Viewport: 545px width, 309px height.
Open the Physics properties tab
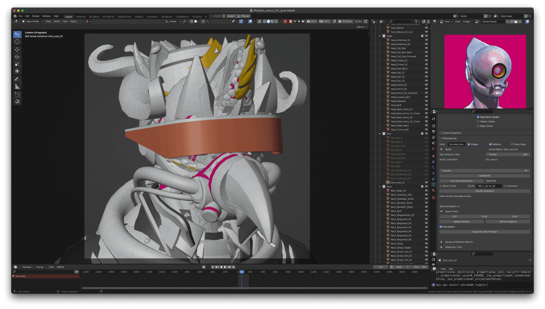(433, 173)
